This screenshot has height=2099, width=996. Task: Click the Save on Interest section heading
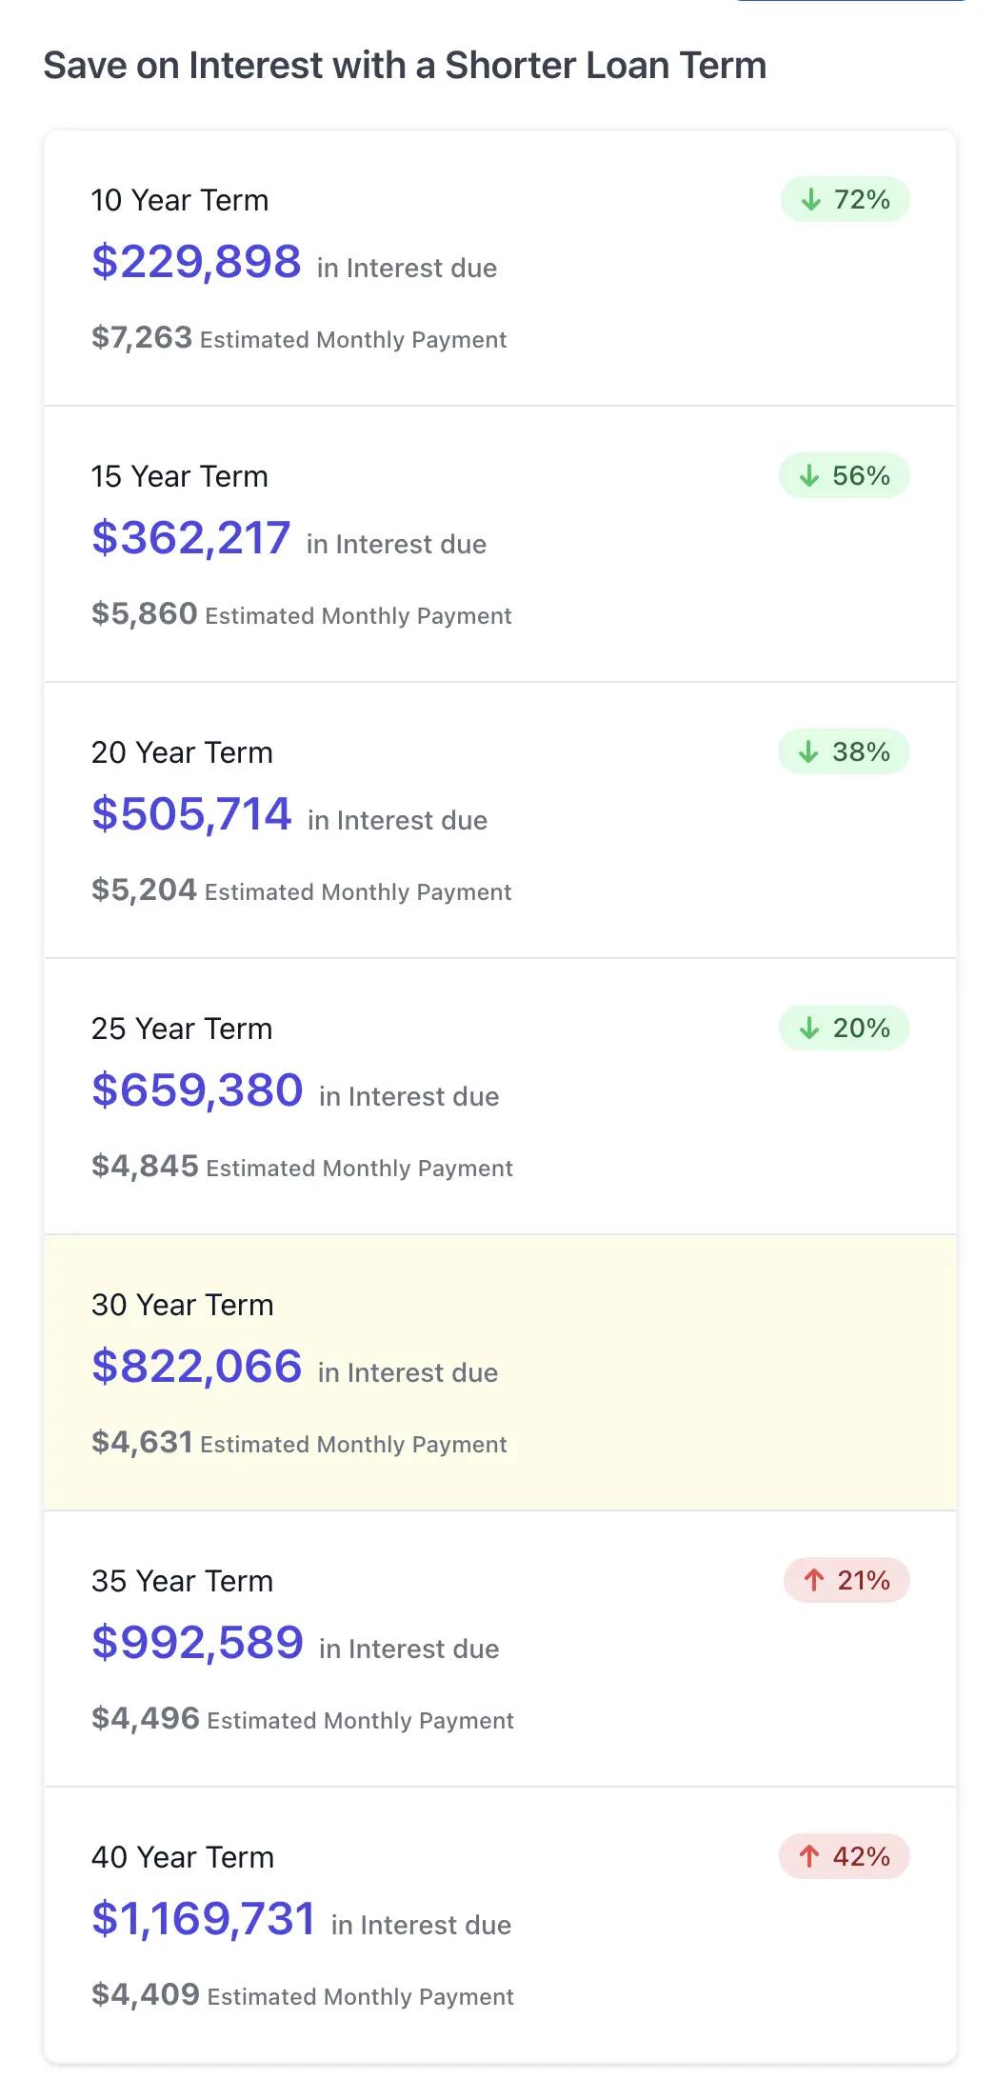[405, 66]
